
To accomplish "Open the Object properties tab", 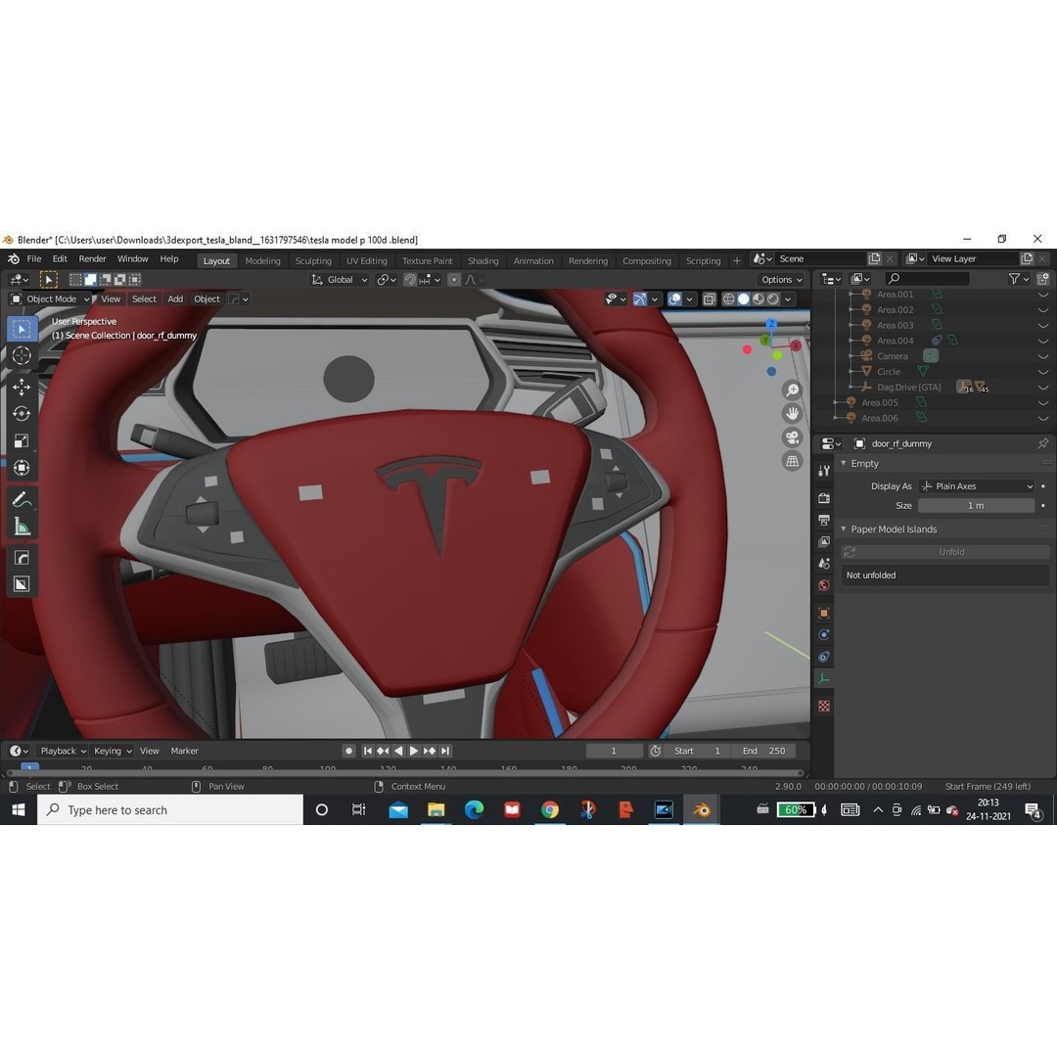I will click(824, 613).
